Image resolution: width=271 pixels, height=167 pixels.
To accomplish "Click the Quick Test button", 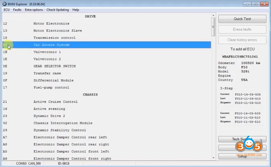I will [x=242, y=19].
